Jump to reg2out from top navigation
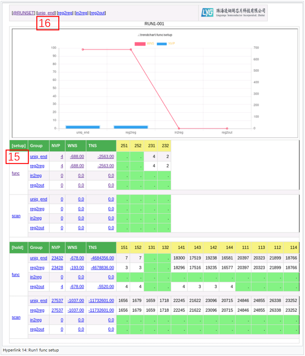The height and width of the screenshot is (356, 305). click(x=98, y=13)
